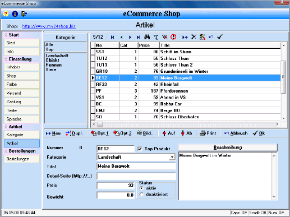
Task: Click the article table vertical scrollbar thumb
Action: pos(284,77)
